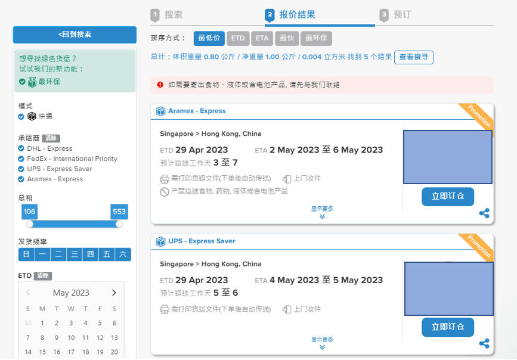Click maximum price slider handle
Screen dimensions: 517x360
pyautogui.click(x=119, y=224)
